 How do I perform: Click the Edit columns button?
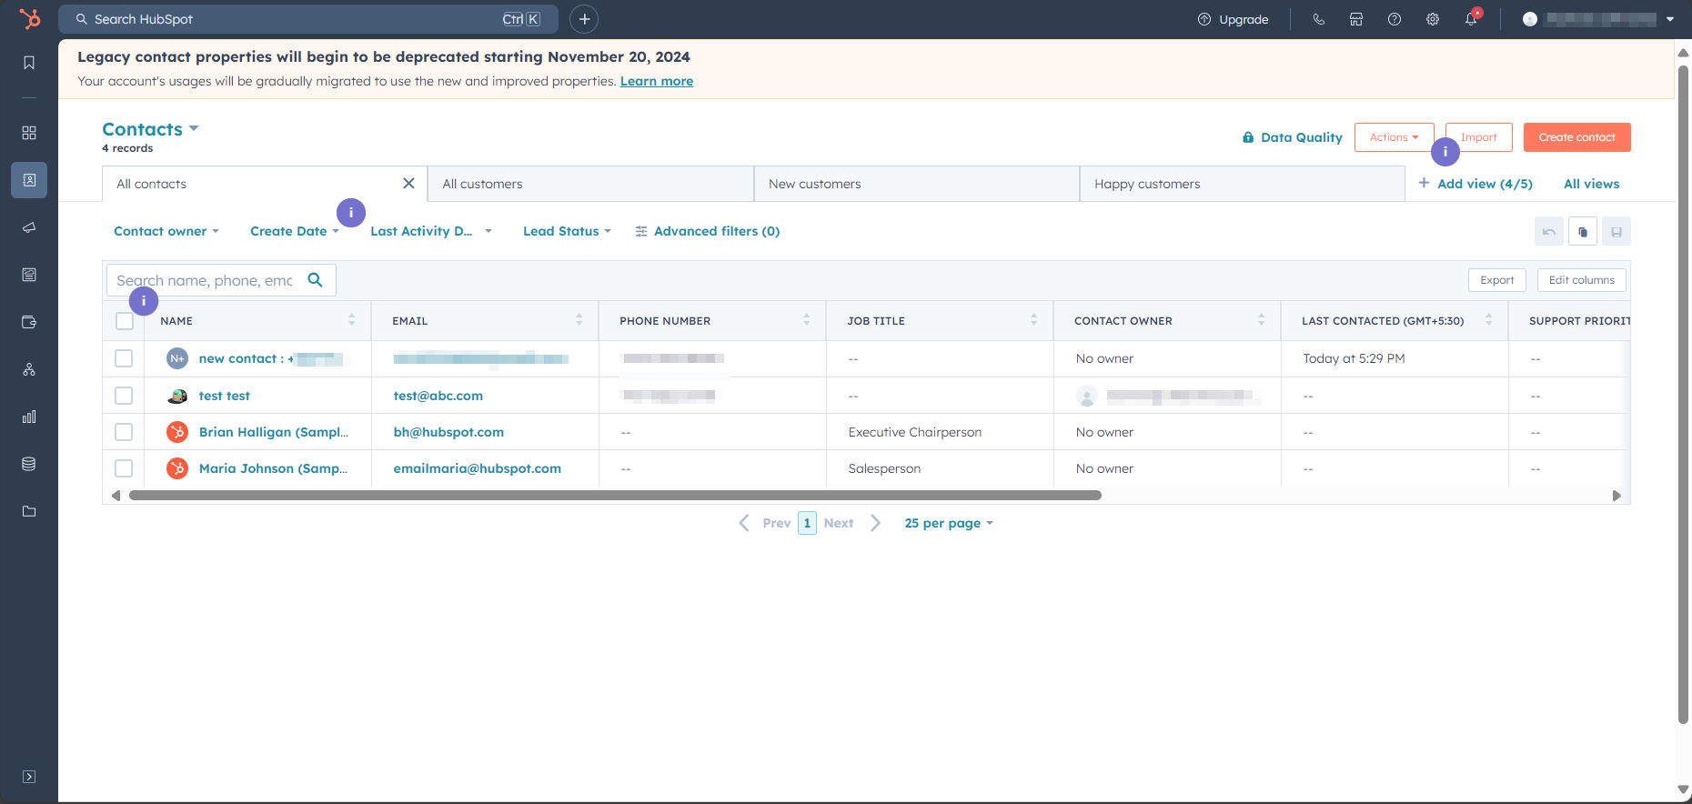pyautogui.click(x=1581, y=280)
